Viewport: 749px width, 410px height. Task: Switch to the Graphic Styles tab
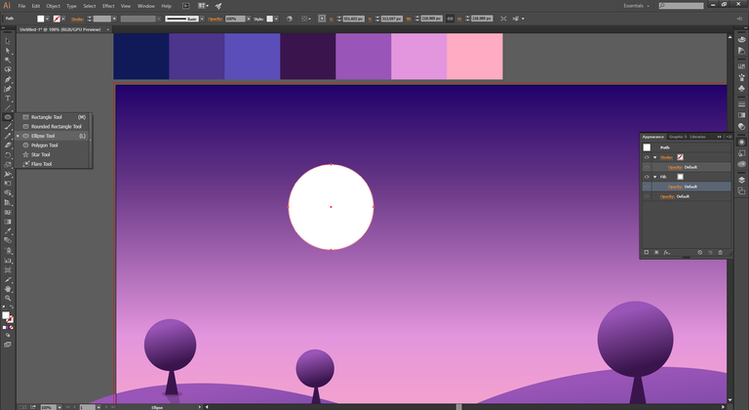(x=678, y=137)
